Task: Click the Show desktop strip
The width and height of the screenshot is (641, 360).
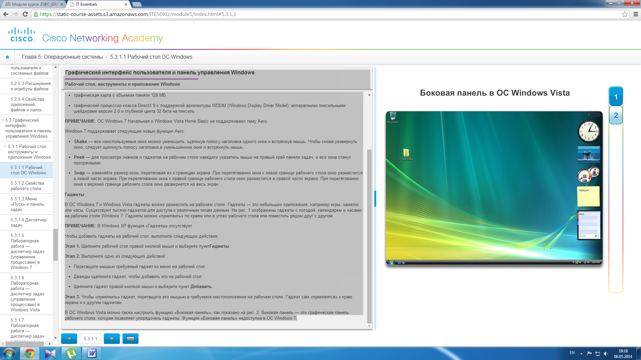Action: [638, 353]
